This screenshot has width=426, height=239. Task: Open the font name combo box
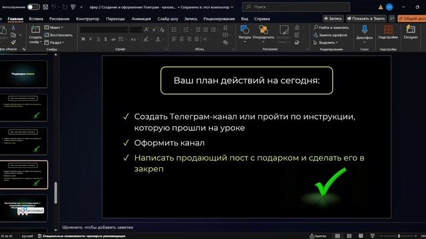[x=105, y=29]
